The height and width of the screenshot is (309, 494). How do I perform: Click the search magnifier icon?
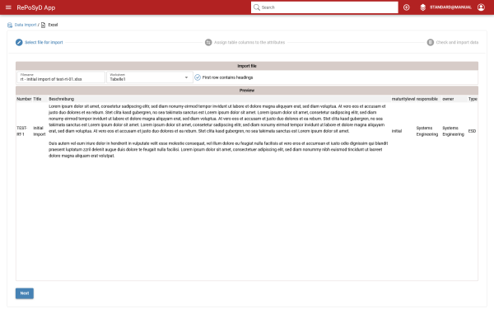[x=256, y=7]
